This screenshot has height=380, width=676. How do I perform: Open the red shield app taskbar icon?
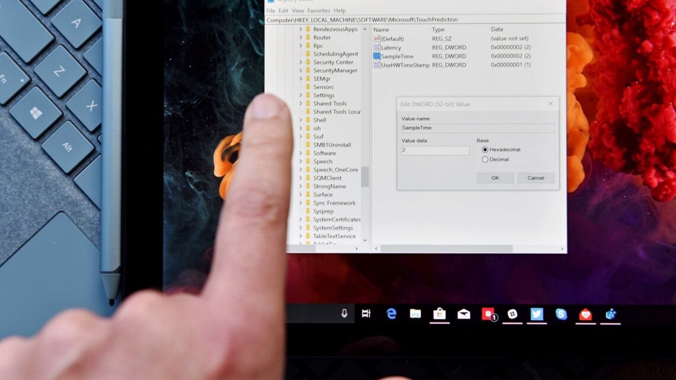pyautogui.click(x=585, y=315)
